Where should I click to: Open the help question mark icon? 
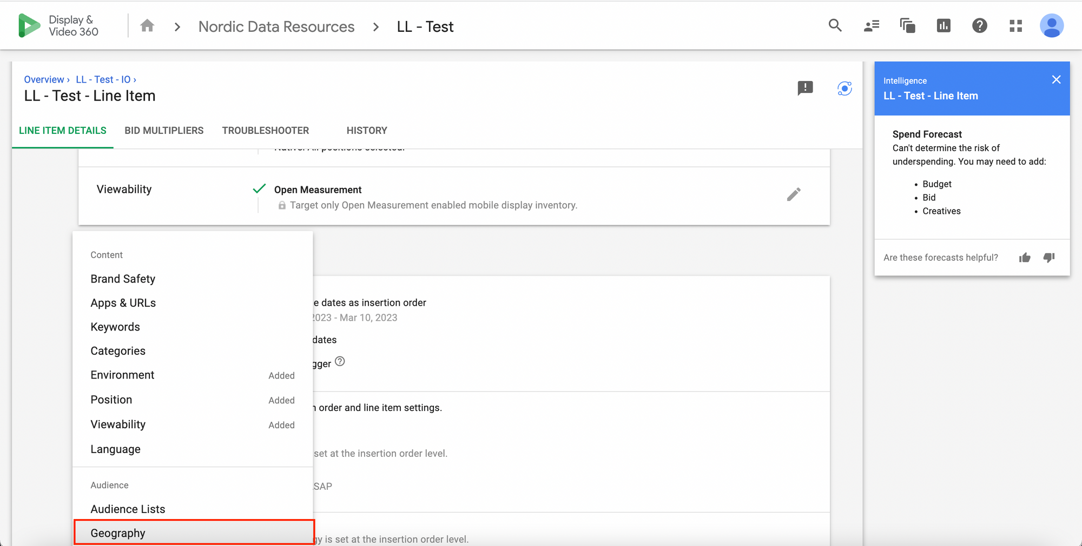(980, 25)
